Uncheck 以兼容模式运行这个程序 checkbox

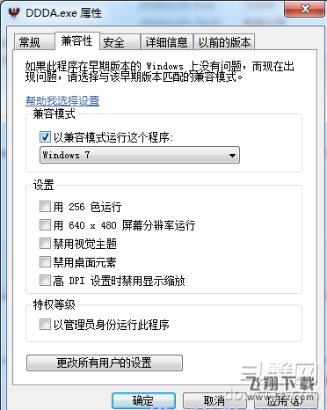tap(45, 137)
